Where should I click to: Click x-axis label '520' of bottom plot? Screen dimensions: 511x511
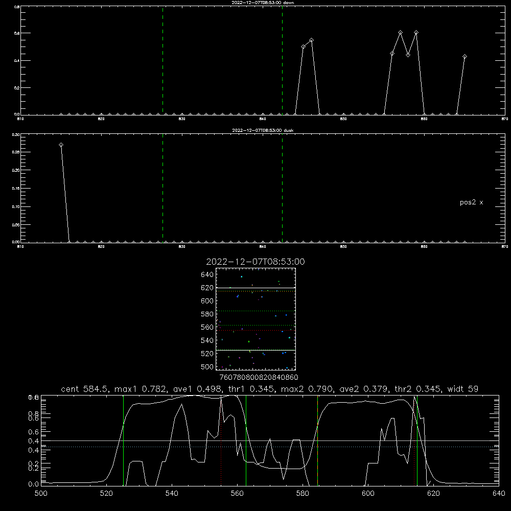click(x=106, y=494)
